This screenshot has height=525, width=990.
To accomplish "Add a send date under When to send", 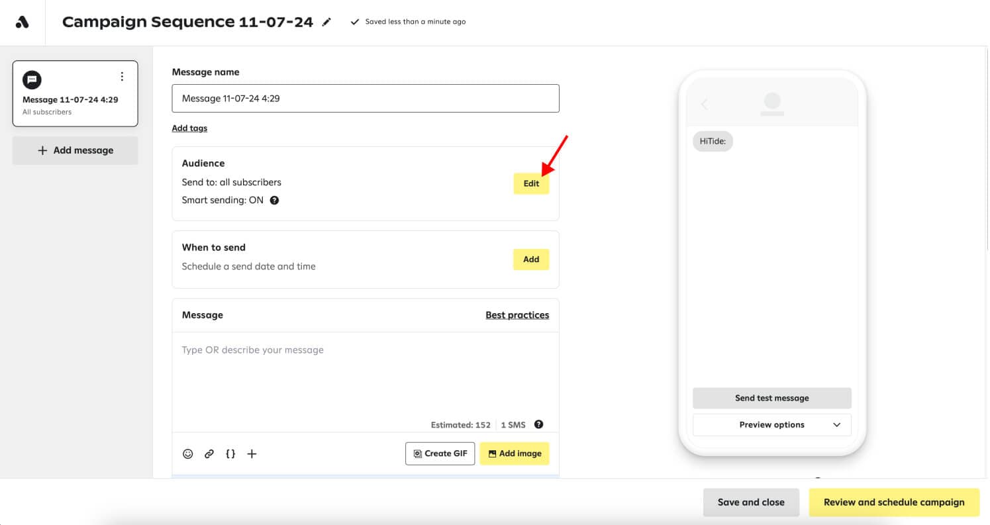I will [531, 260].
